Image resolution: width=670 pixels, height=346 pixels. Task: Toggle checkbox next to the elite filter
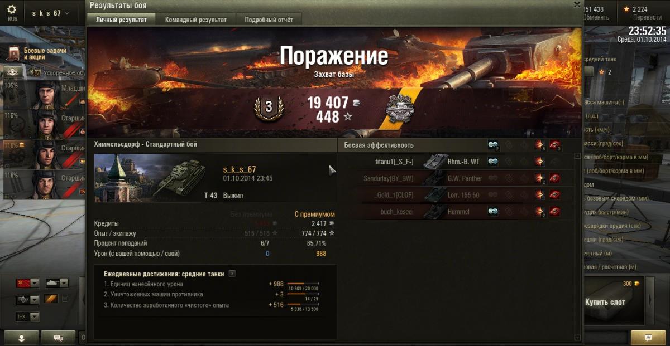[65, 299]
